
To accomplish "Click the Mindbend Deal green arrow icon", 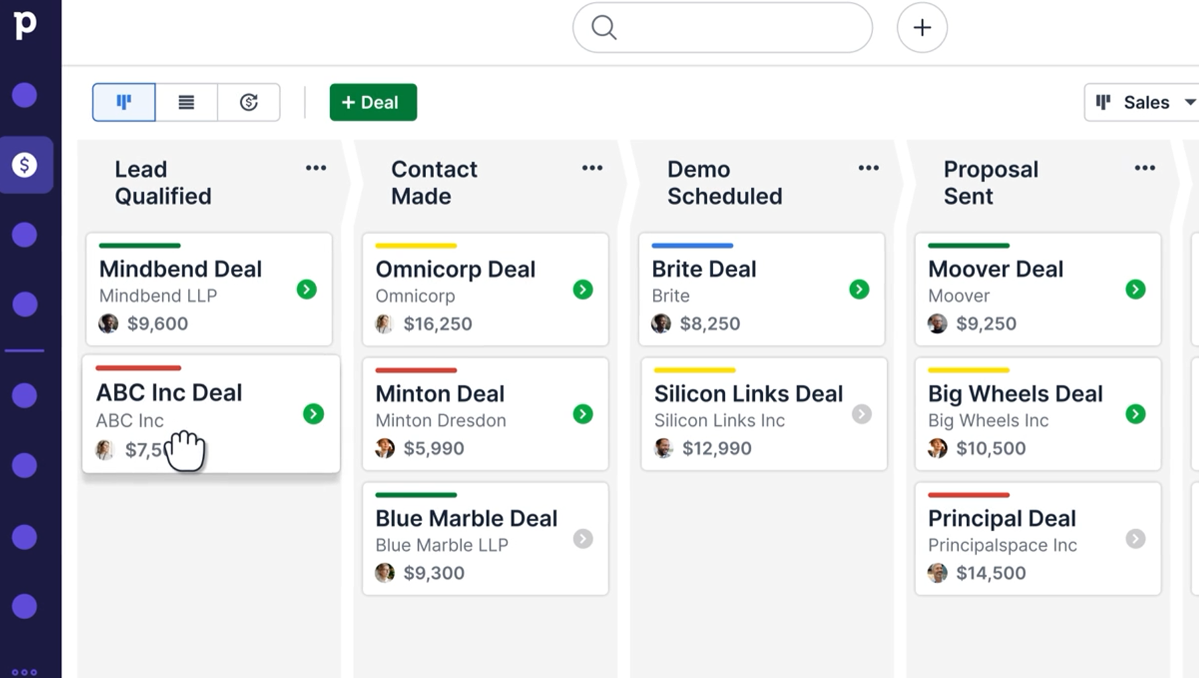I will 307,289.
